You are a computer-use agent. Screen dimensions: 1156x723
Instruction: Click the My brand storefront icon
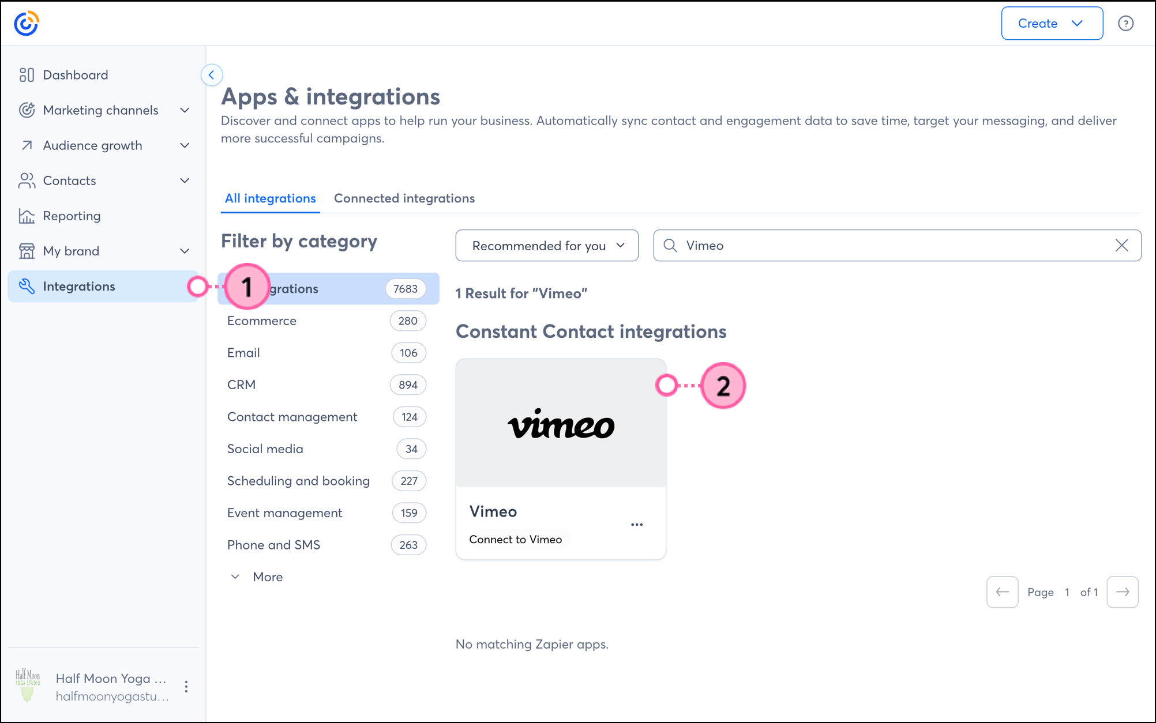pos(27,251)
